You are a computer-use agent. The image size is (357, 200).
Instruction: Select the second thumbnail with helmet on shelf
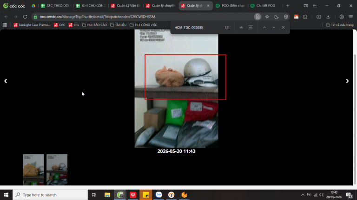click(x=57, y=169)
